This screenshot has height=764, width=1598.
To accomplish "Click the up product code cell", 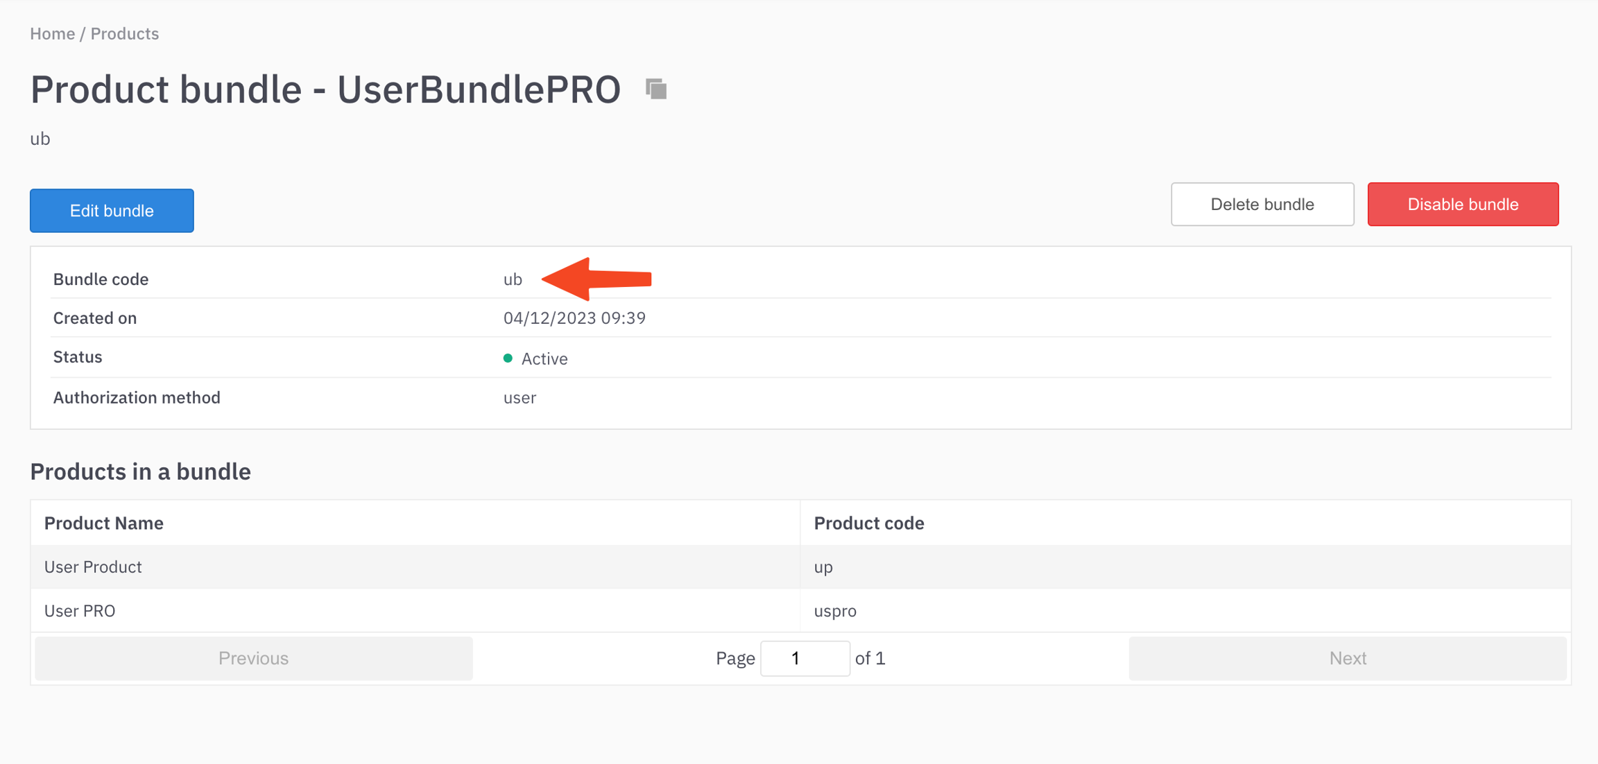I will [823, 567].
